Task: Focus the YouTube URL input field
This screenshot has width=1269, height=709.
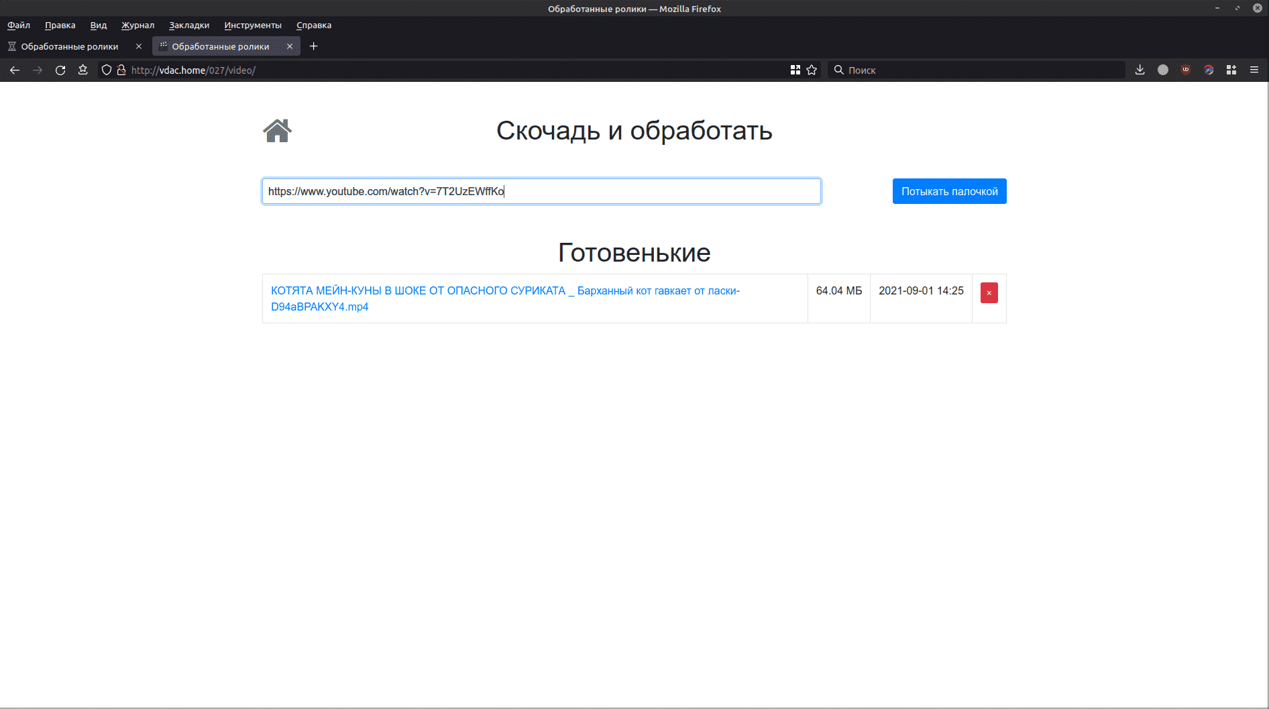Action: coord(541,191)
